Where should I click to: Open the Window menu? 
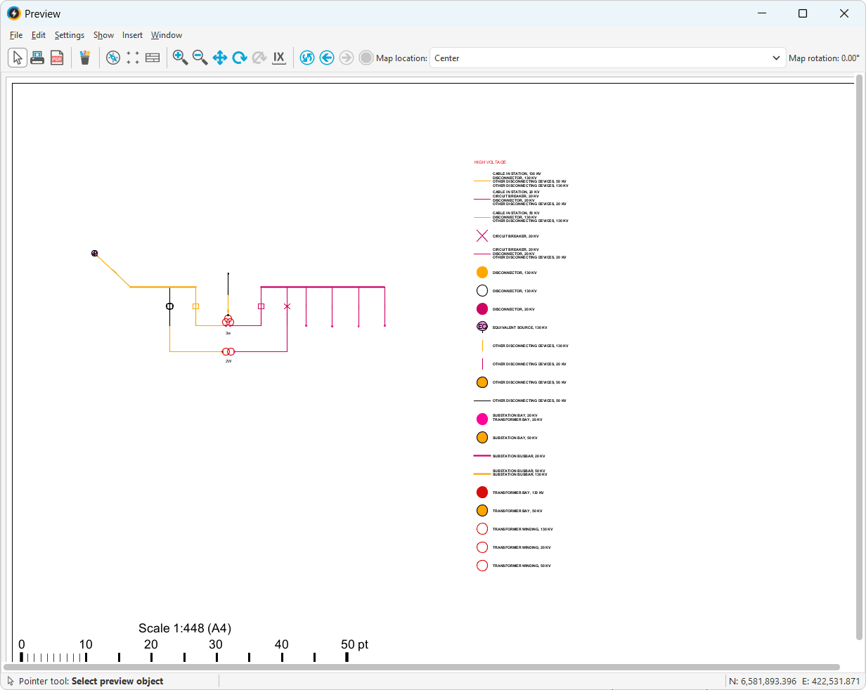point(167,35)
